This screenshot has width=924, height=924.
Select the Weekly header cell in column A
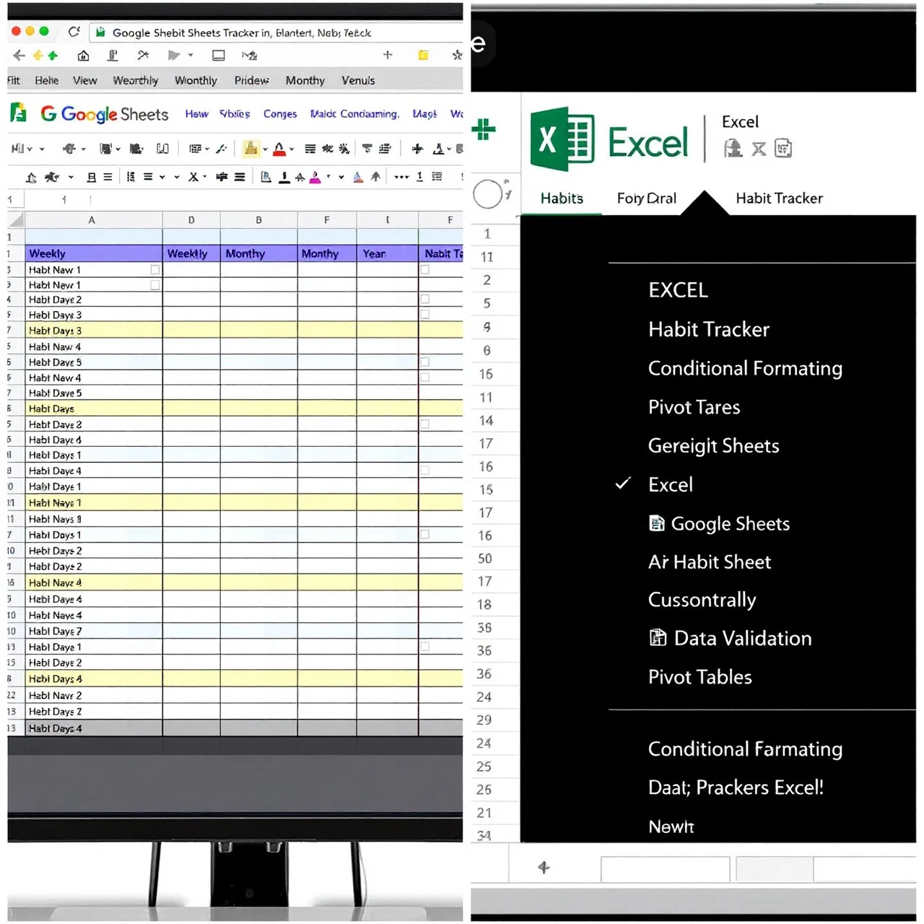(94, 253)
